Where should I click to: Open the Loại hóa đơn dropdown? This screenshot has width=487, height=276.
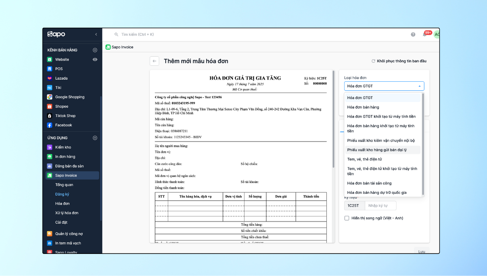[x=384, y=86]
